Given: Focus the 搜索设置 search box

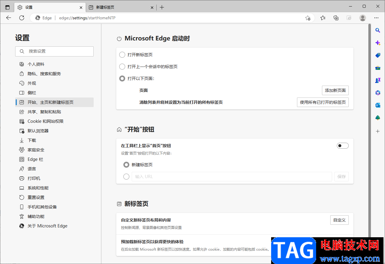Looking at the screenshot, I should (54, 51).
